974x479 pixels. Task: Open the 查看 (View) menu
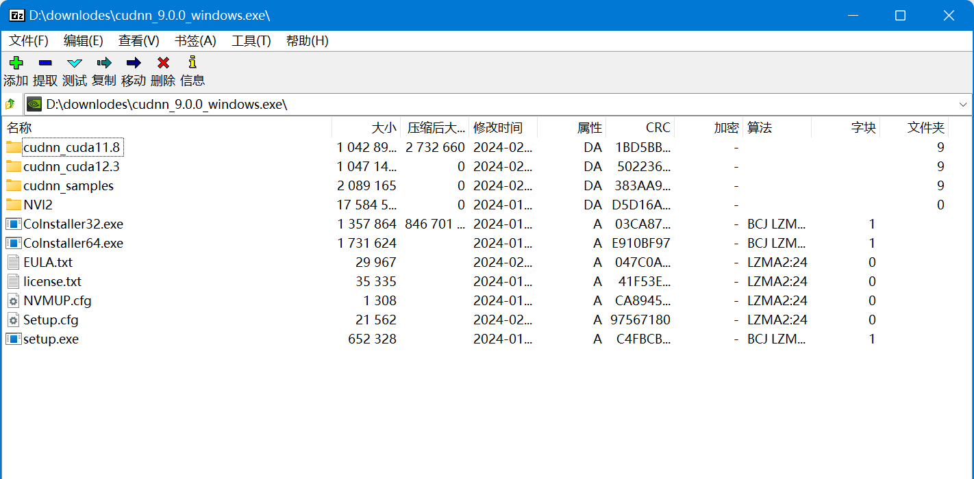pos(138,40)
